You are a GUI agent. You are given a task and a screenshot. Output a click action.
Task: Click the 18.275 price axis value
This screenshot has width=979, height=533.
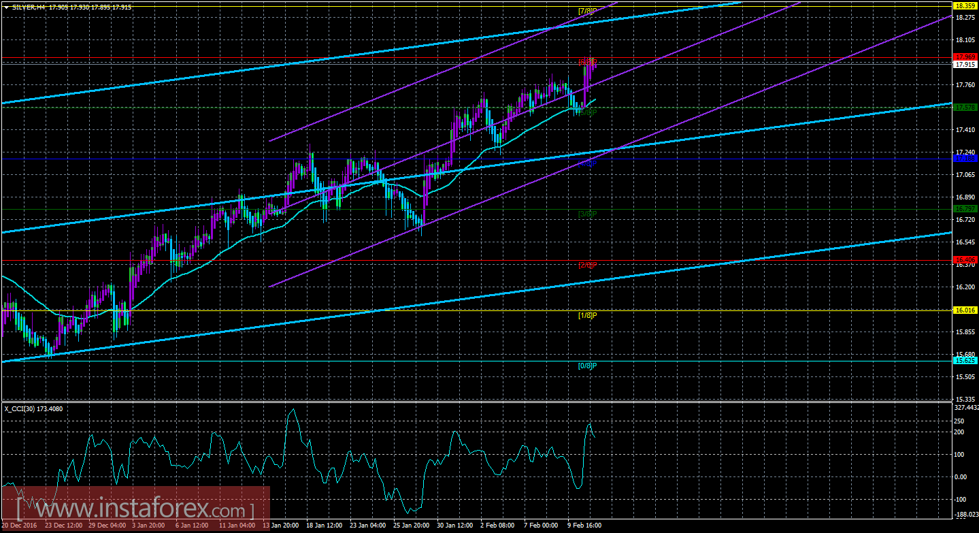(x=965, y=17)
